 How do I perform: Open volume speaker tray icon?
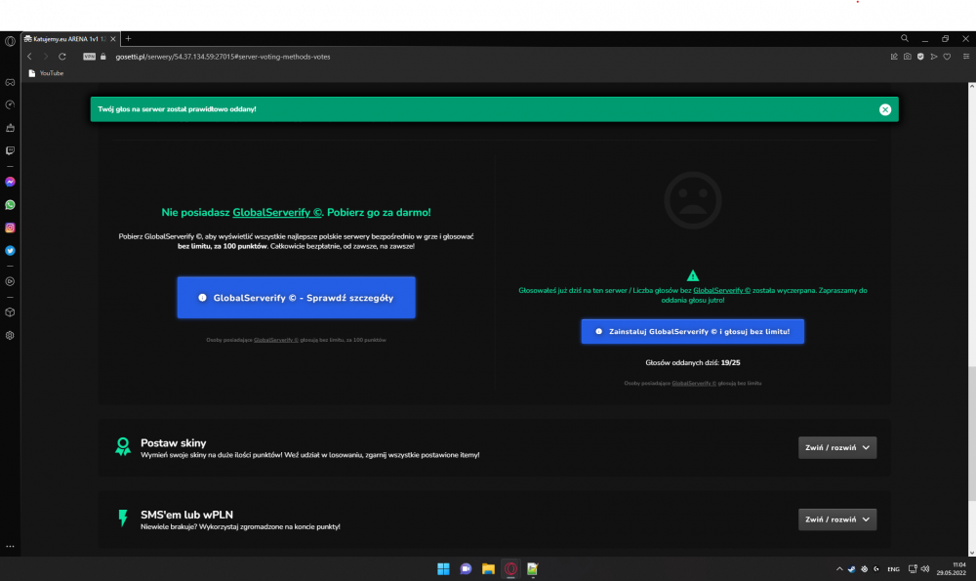[925, 568]
